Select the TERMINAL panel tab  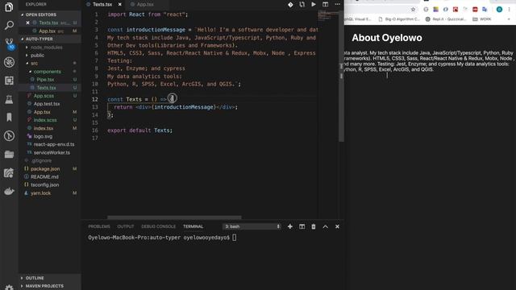(193, 226)
